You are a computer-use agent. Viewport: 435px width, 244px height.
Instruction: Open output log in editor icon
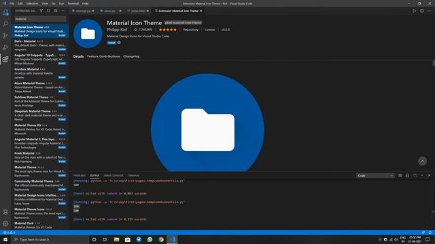click(415, 176)
